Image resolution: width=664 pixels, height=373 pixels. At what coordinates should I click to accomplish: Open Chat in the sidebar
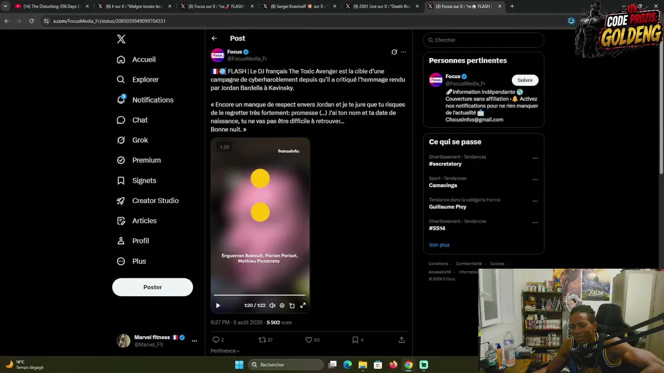pos(133,120)
